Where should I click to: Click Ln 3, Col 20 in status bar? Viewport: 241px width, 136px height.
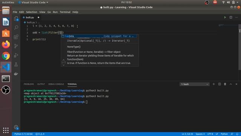pos(187,134)
